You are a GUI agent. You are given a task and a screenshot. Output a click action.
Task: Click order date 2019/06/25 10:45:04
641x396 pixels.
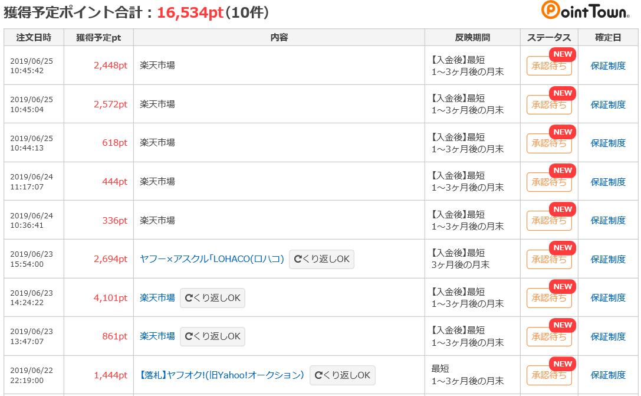tap(31, 104)
